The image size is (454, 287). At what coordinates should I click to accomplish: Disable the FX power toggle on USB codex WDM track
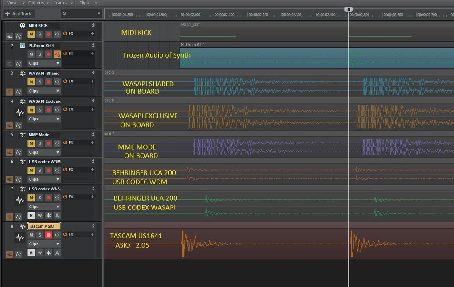65,170
